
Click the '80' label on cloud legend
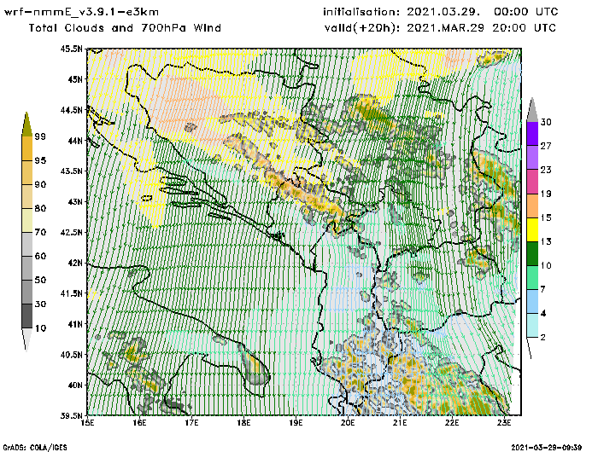tap(40, 209)
